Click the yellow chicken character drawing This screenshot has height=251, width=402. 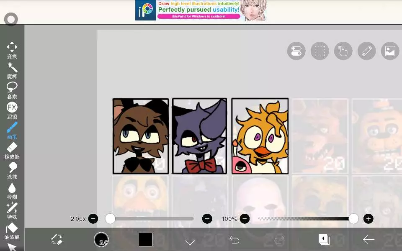click(260, 136)
